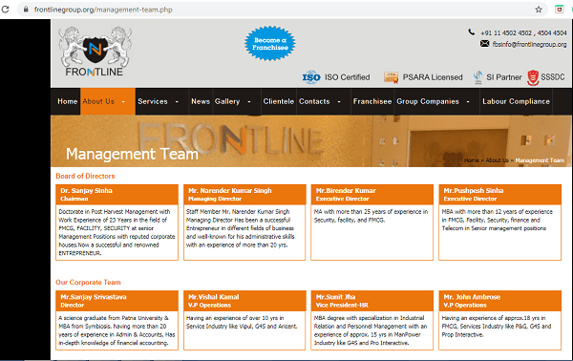Click the About Us breadcrumb link
The image size is (573, 361).
[x=497, y=160]
